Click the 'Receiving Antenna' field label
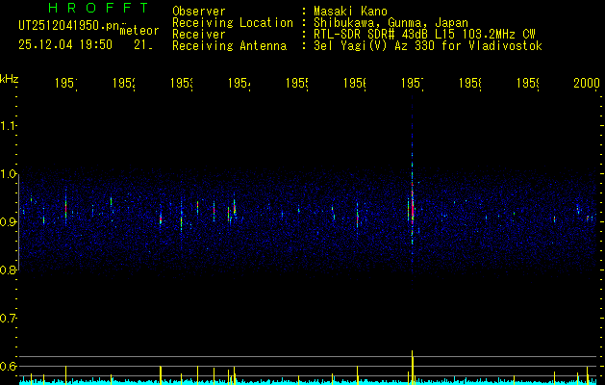 pyautogui.click(x=229, y=46)
